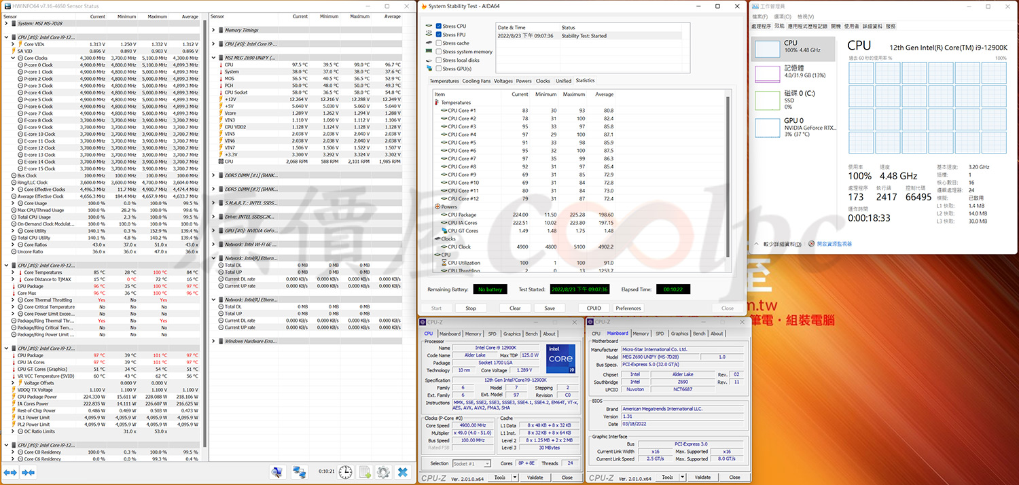Select the Bench tab in left CPU-Z window

[531, 334]
